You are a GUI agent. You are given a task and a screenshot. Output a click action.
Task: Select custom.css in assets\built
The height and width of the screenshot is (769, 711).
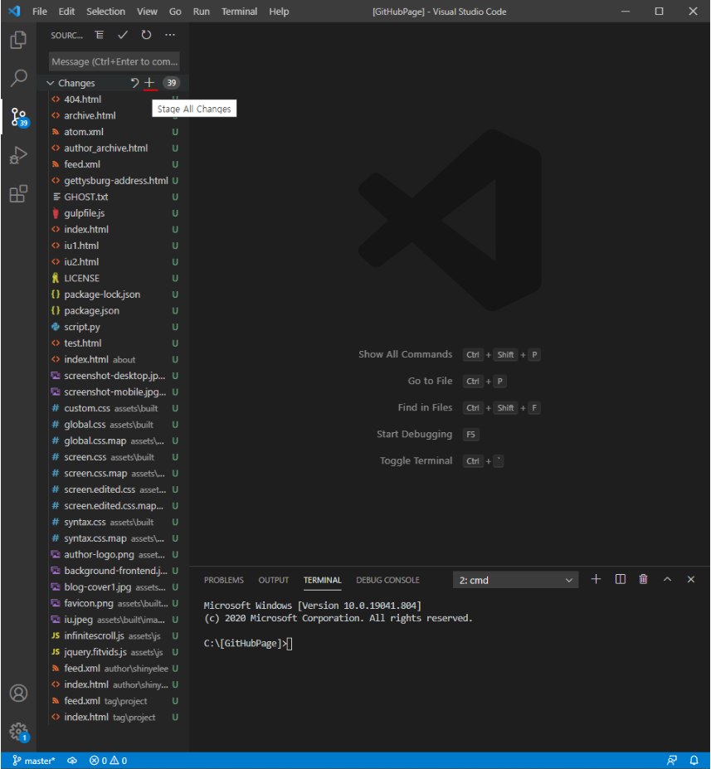(x=115, y=408)
